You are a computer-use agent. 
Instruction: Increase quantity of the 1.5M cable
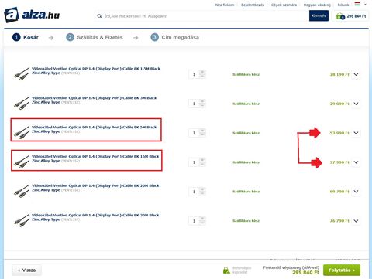click(202, 72)
